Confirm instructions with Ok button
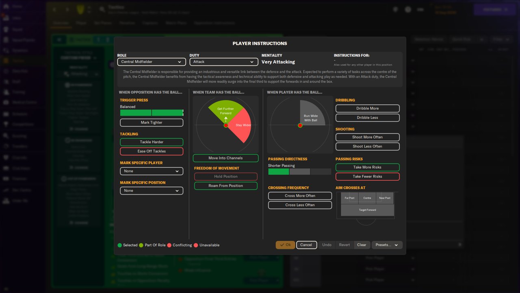Viewport: 520px width, 293px height. click(x=285, y=245)
